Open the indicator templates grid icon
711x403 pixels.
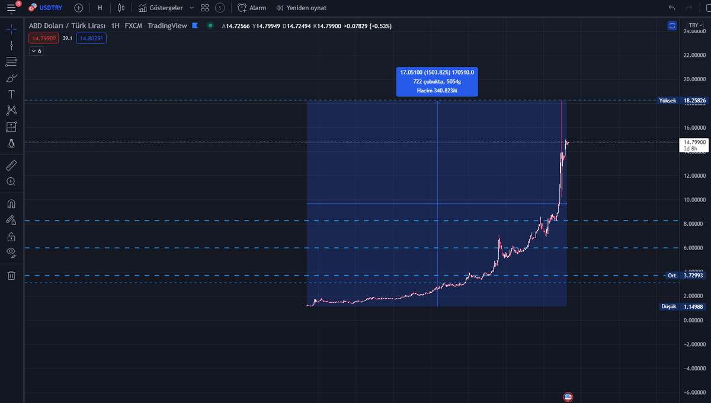click(205, 8)
